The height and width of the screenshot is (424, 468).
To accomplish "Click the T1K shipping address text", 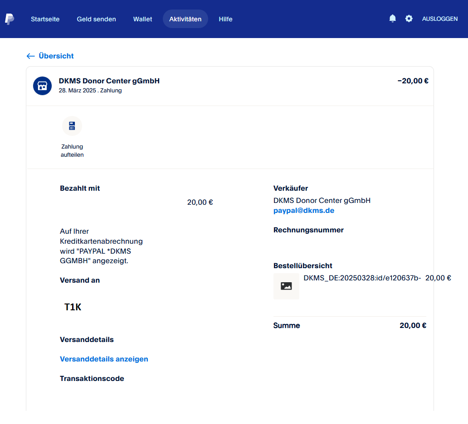I will pyautogui.click(x=73, y=307).
